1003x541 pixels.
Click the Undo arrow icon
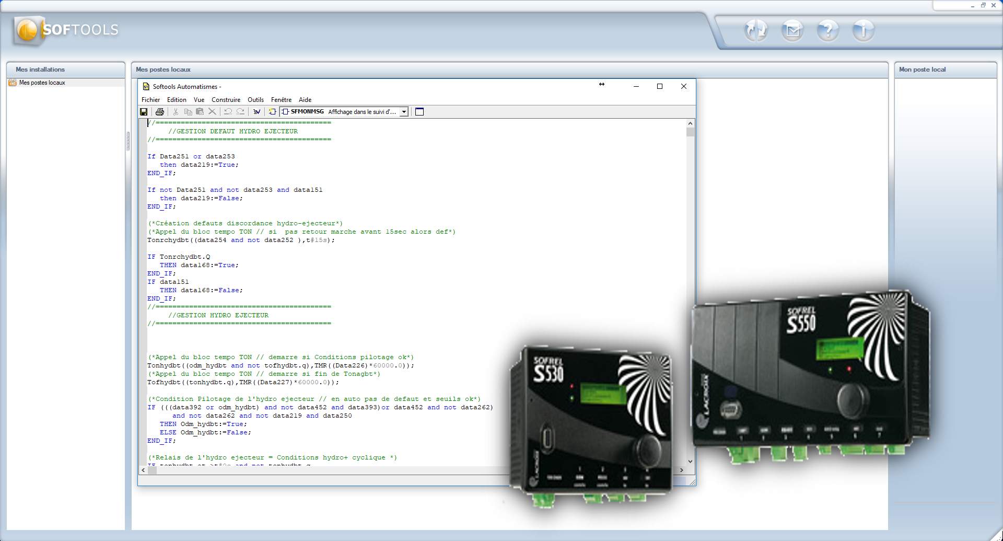click(x=228, y=112)
